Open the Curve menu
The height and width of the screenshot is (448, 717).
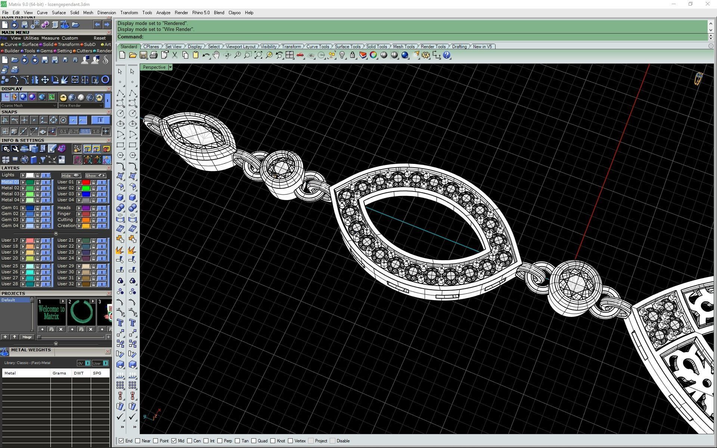pyautogui.click(x=42, y=13)
